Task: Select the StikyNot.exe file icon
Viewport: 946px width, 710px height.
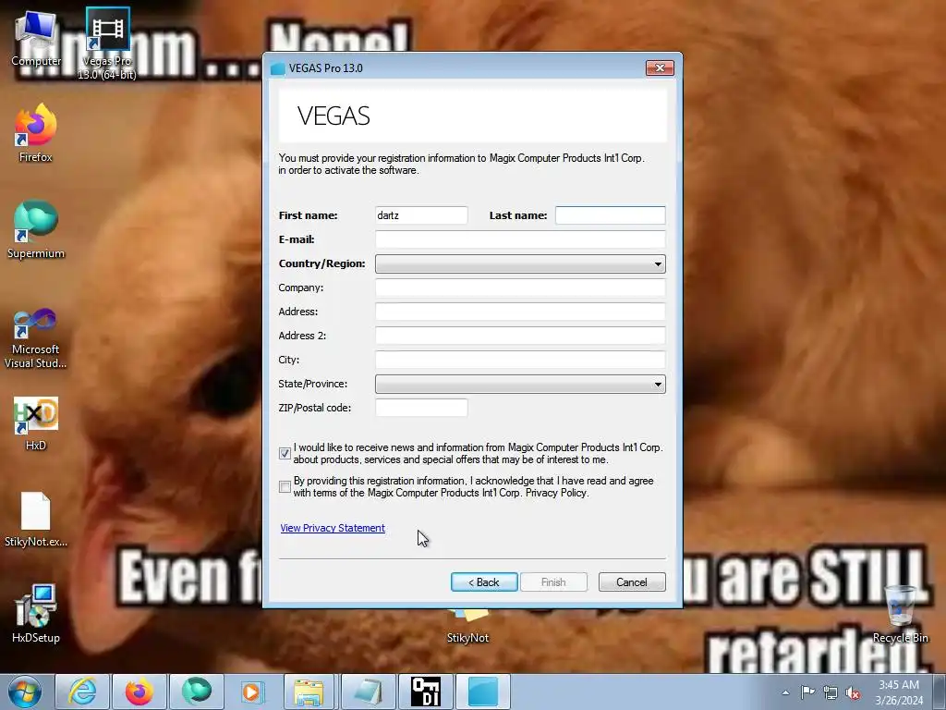Action: (x=36, y=520)
